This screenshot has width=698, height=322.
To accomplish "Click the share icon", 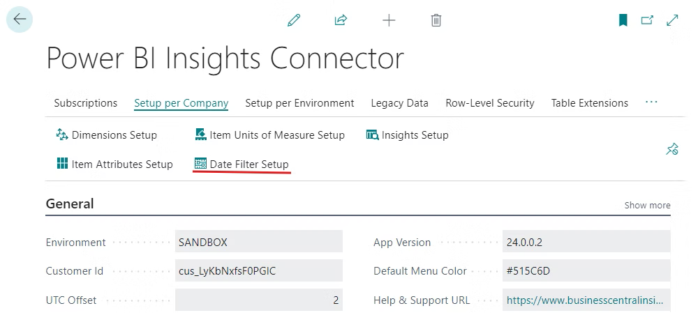I will tap(341, 20).
